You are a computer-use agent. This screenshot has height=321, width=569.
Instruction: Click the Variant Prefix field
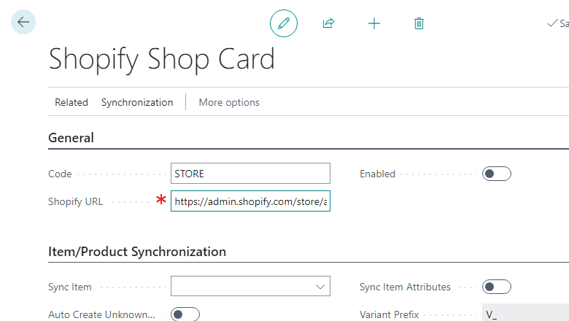(x=525, y=314)
